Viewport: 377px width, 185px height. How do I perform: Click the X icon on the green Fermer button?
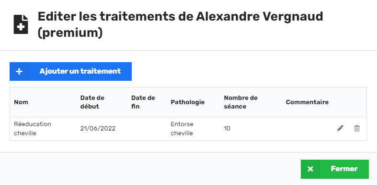310,169
